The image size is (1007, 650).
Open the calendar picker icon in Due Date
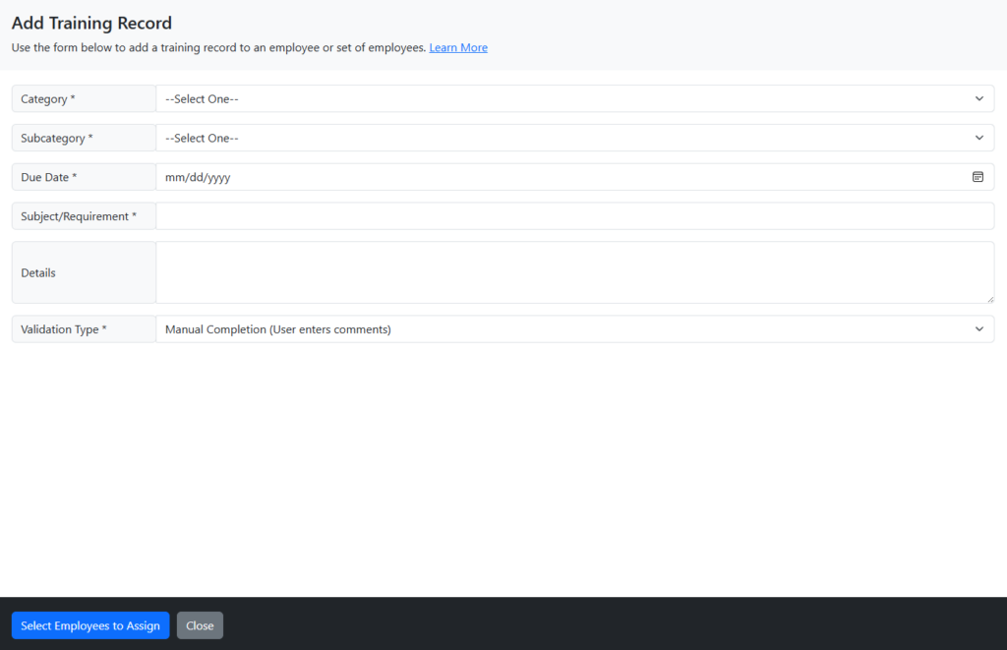(x=977, y=177)
